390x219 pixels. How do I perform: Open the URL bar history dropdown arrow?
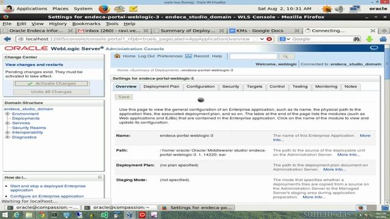(262, 39)
